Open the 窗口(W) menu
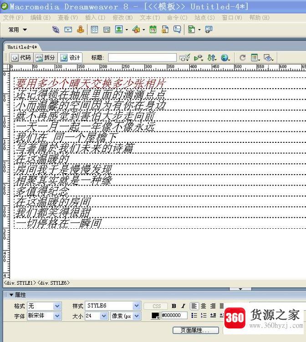This screenshot has height=342, width=306. pyautogui.click(x=232, y=18)
